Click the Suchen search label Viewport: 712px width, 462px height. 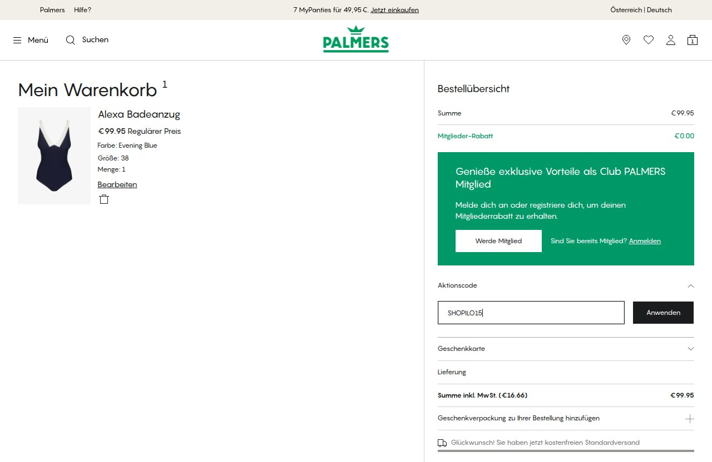coord(95,39)
